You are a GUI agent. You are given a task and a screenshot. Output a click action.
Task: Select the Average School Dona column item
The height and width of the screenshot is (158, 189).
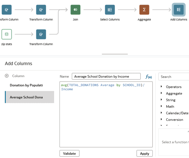[x=30, y=97]
